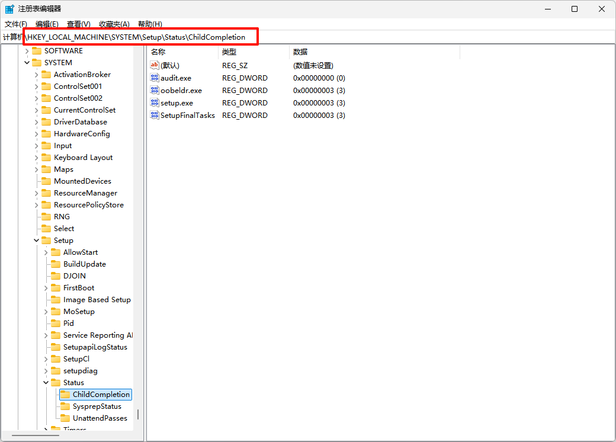
Task: Click the SysprepStatus folder icon
Action: point(65,406)
